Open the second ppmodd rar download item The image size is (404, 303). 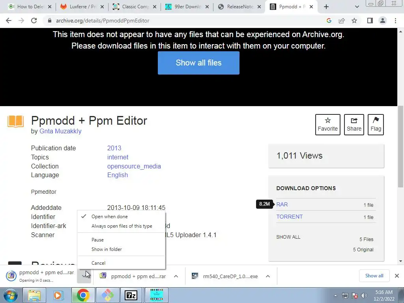(x=133, y=276)
